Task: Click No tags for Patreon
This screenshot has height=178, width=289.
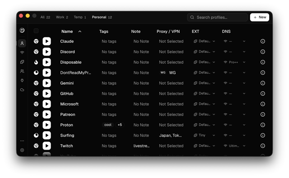Action: (x=109, y=114)
